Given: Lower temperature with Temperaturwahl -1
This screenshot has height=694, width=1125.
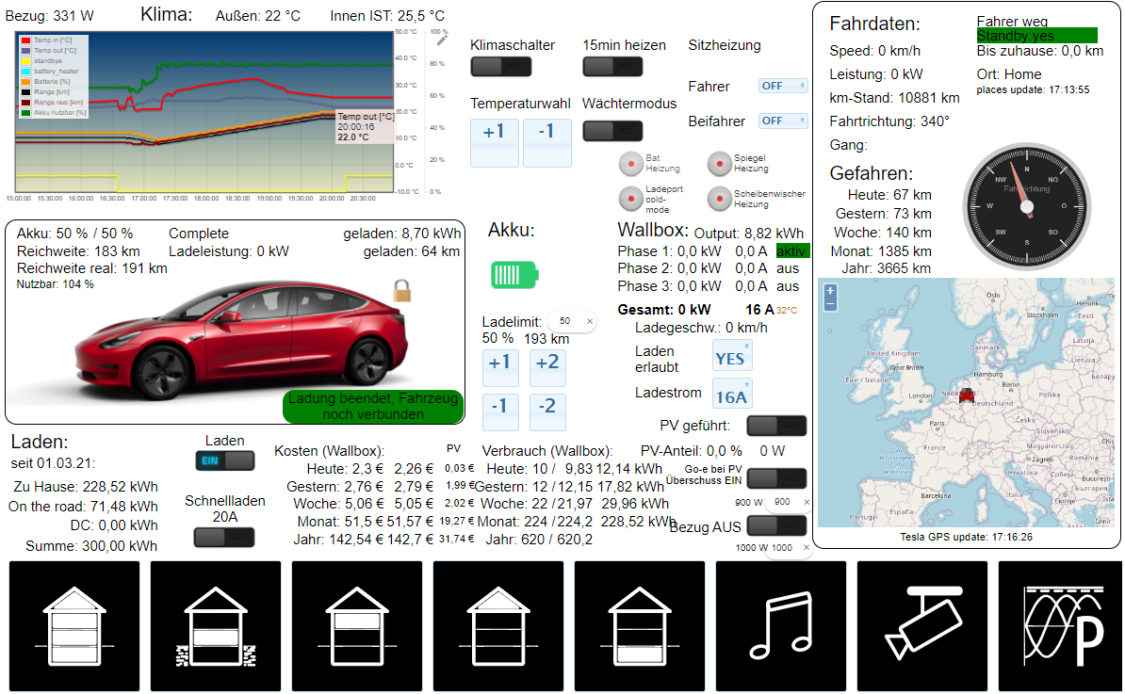Looking at the screenshot, I should tap(546, 143).
